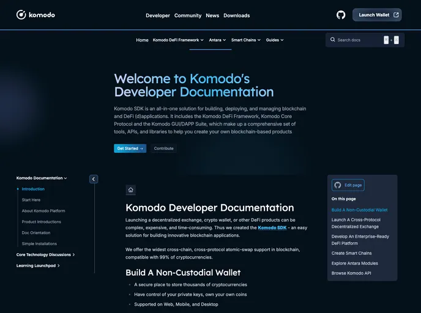Open the Downloads menu item

point(237,15)
